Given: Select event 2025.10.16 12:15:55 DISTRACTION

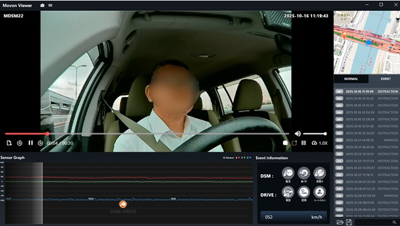Looking at the screenshot, I should tap(367, 105).
